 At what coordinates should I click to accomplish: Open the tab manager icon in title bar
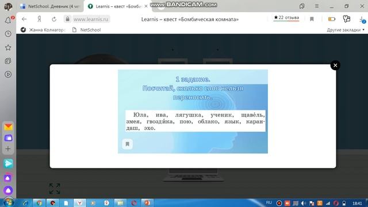tap(302, 6)
